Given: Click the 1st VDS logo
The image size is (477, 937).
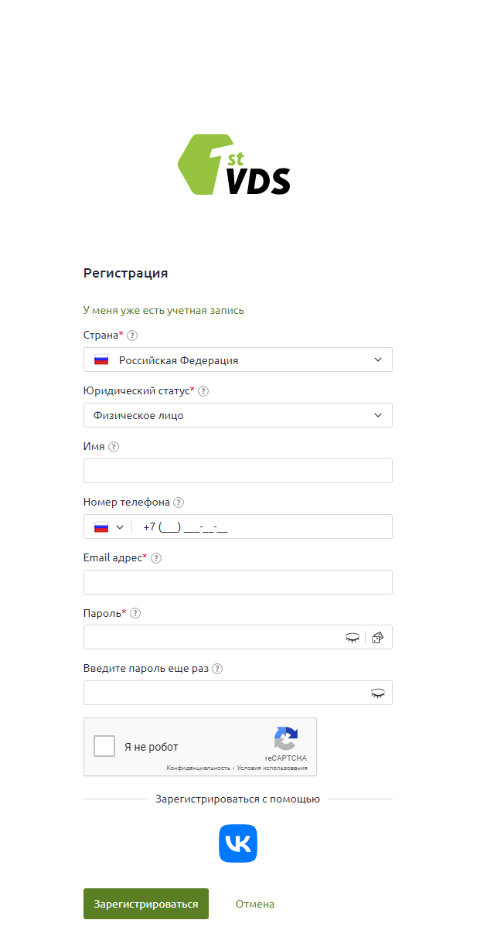Looking at the screenshot, I should coord(234,165).
